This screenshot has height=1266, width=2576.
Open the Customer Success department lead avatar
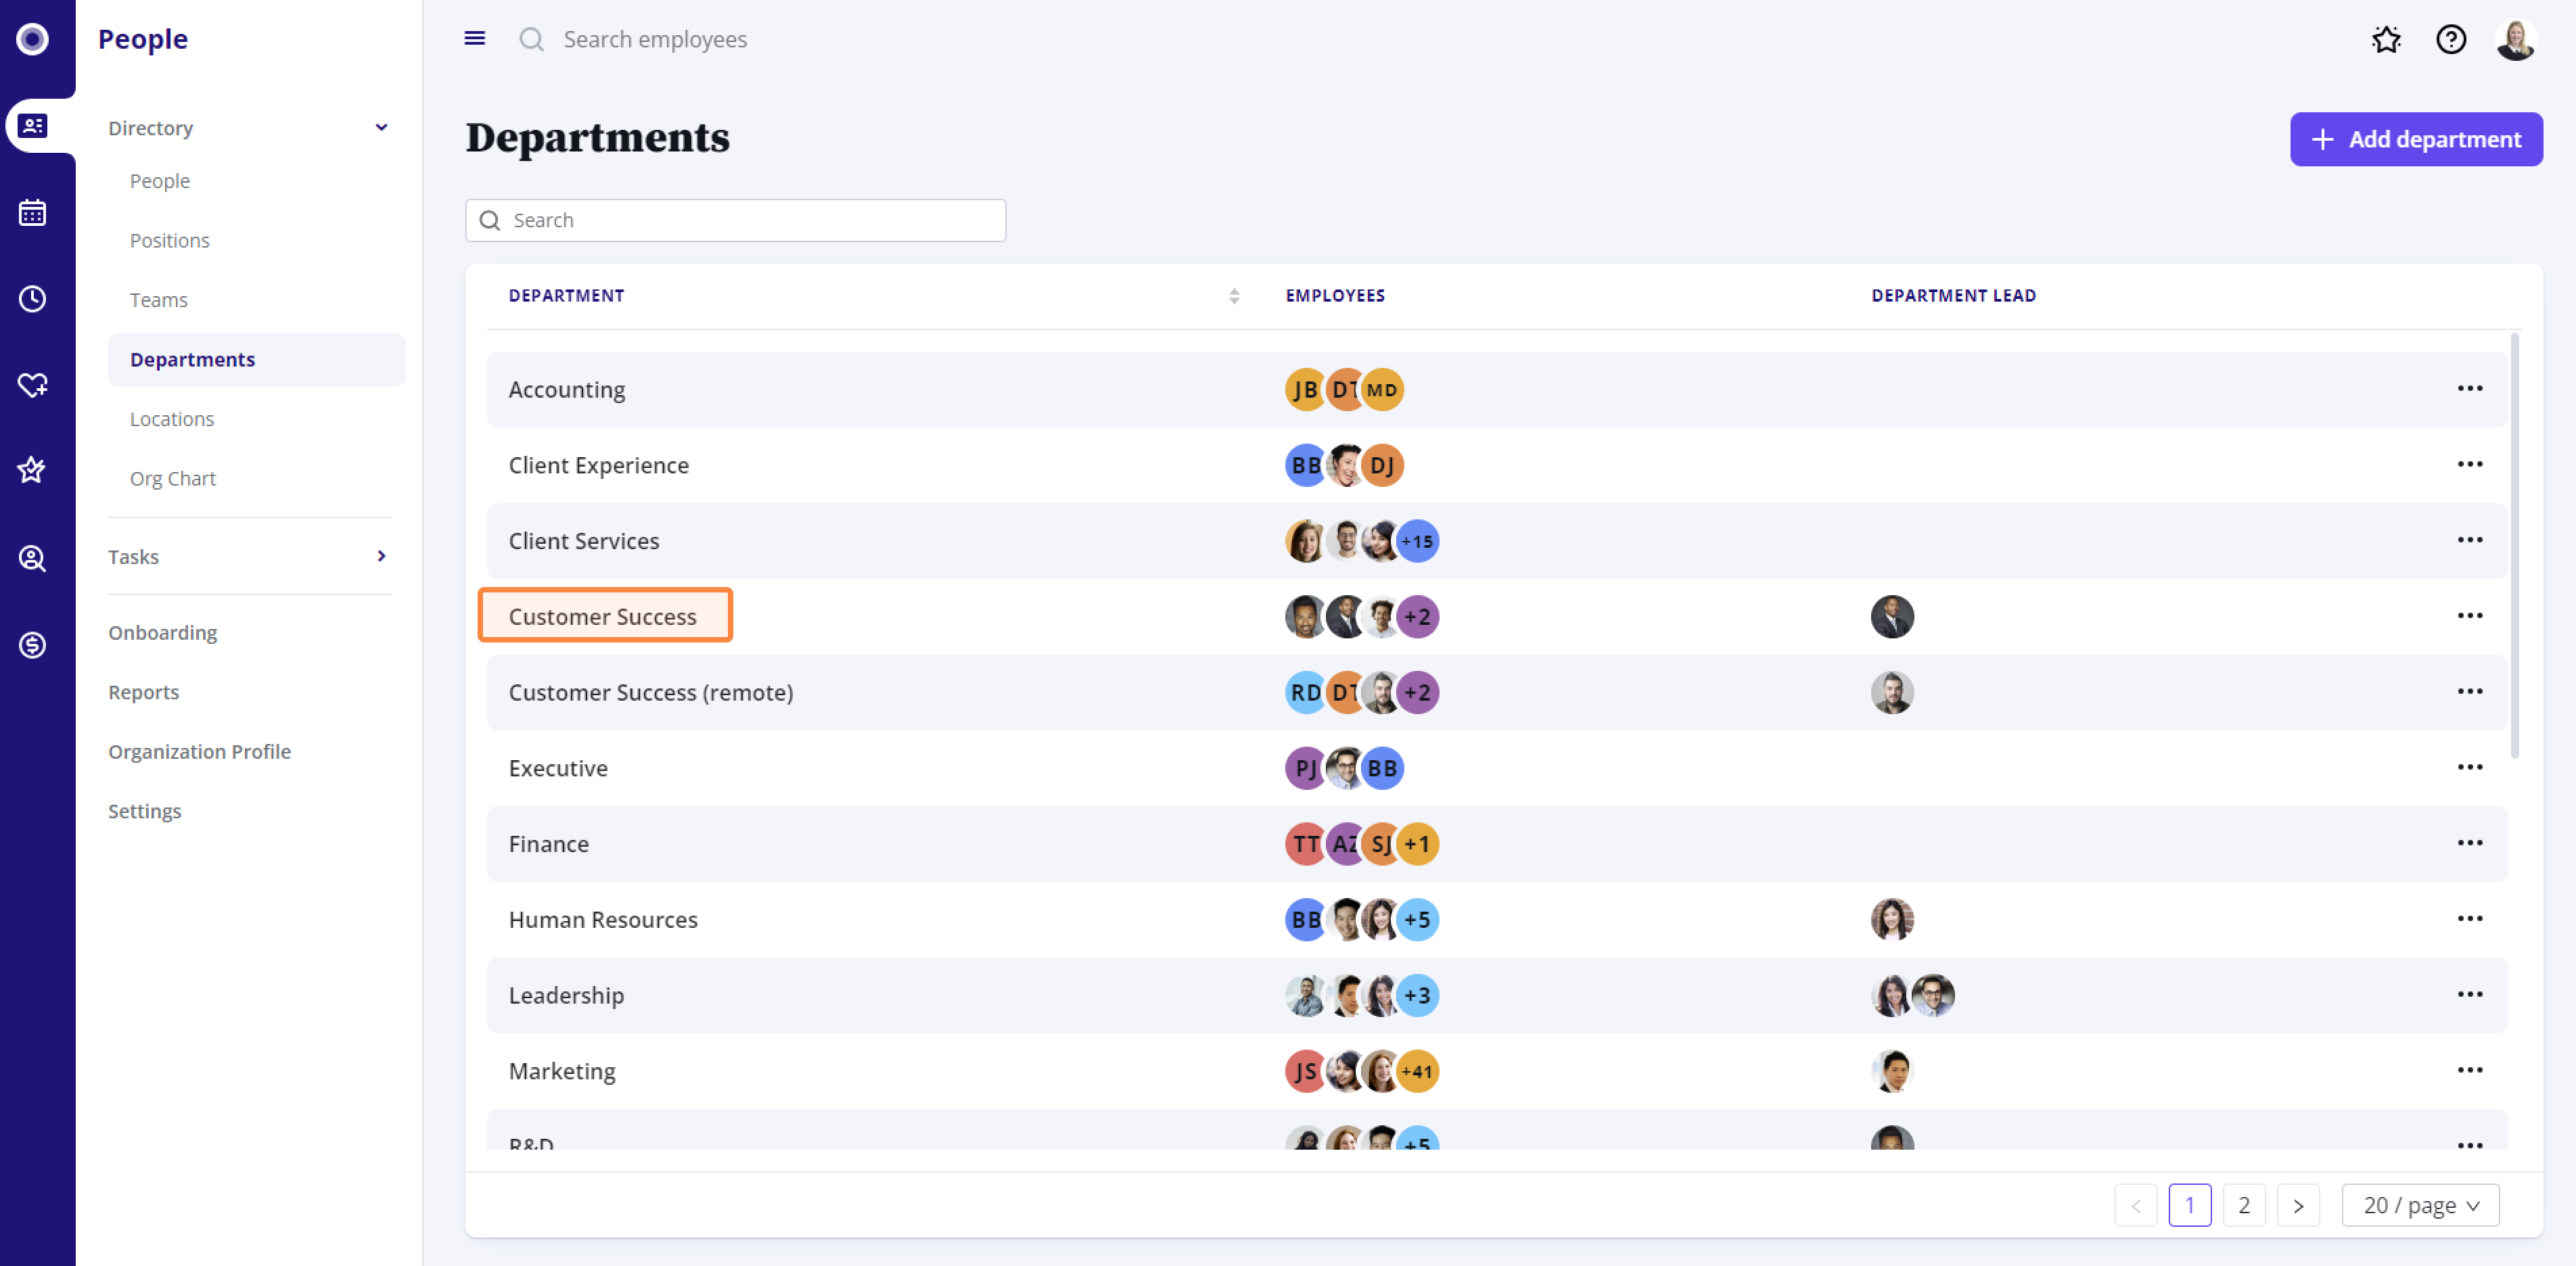tap(1892, 616)
